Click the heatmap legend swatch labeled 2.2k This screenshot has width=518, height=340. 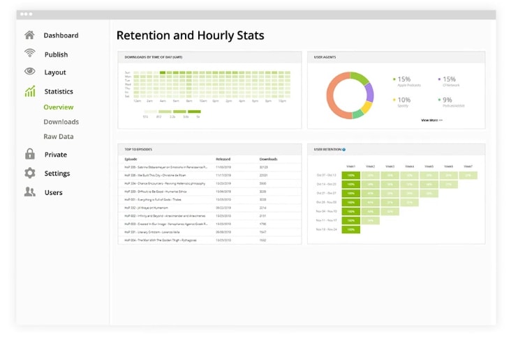click(x=165, y=111)
